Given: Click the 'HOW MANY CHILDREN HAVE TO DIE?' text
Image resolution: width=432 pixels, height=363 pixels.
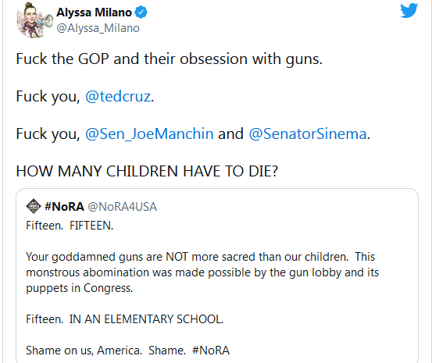Looking at the screenshot, I should pyautogui.click(x=147, y=171).
